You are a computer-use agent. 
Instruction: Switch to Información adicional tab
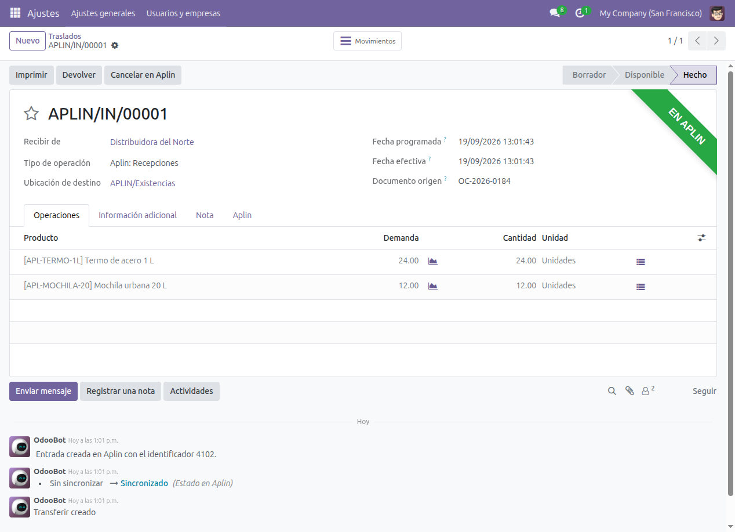click(x=137, y=215)
